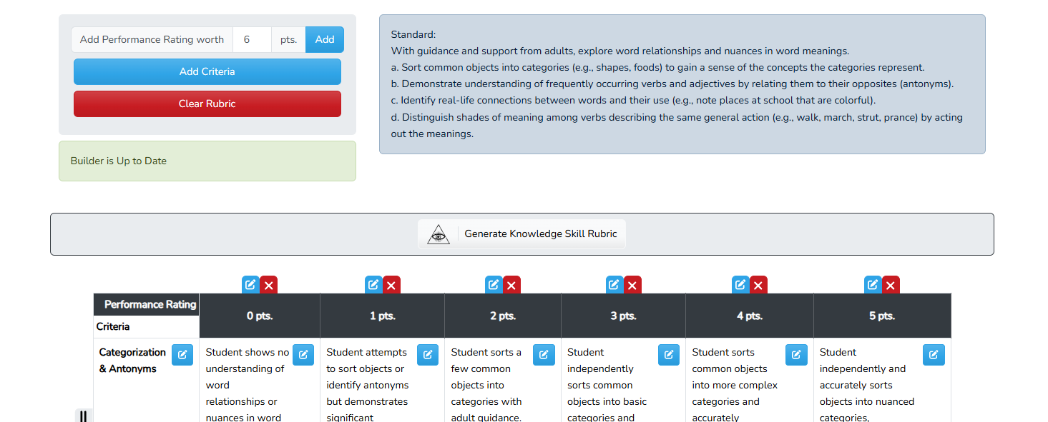Delete the 0 pts. rating column
Viewport: 1048px width, 422px height.
coord(269,285)
